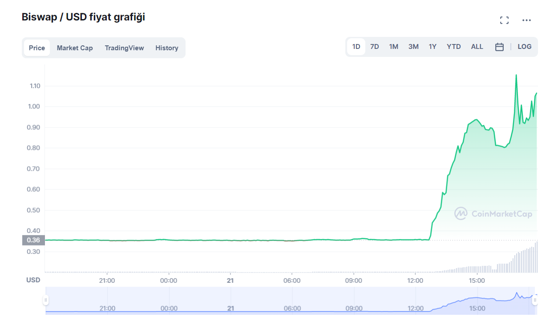The width and height of the screenshot is (550, 317).
Task: Open the three-dot more options menu
Action: tap(526, 20)
